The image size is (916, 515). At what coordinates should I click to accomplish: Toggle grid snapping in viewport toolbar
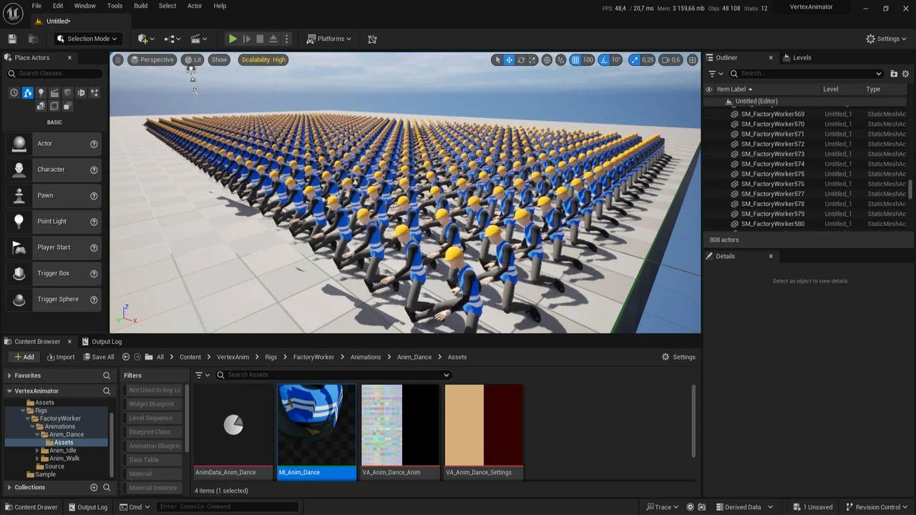tap(575, 60)
